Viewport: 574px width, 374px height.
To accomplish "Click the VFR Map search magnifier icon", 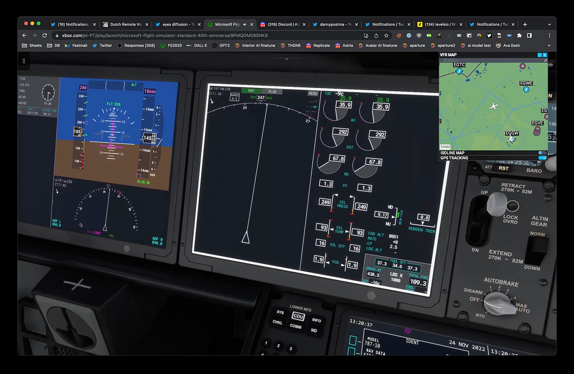I will tap(545, 60).
